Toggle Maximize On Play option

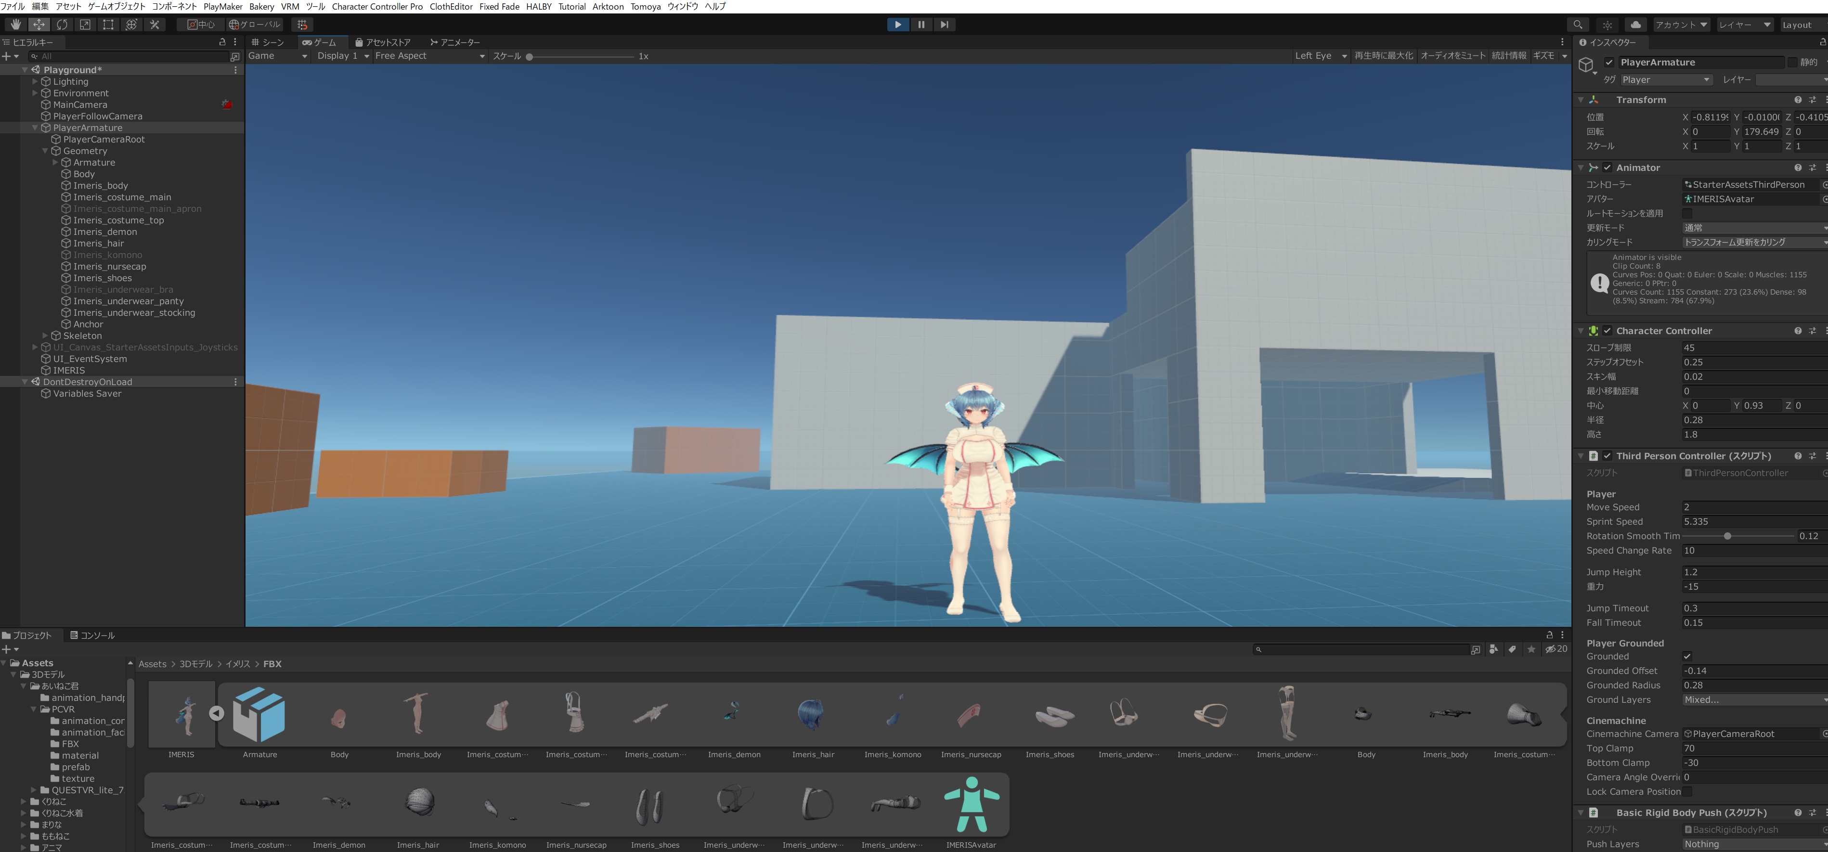click(1383, 56)
